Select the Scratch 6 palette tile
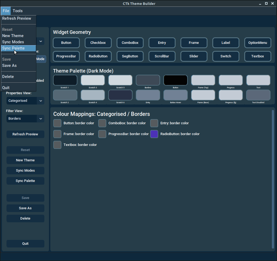 point(120,95)
